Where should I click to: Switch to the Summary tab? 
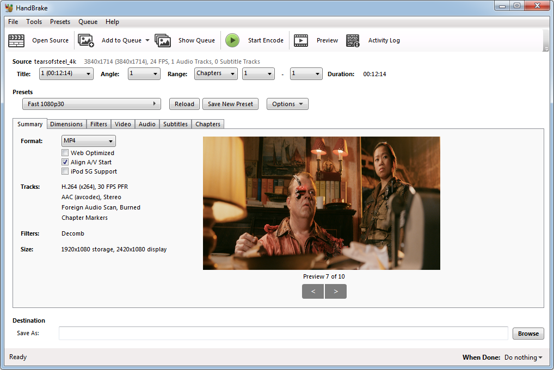pos(30,124)
